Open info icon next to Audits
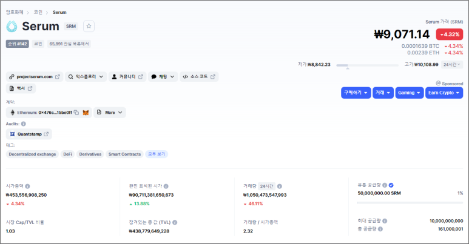469x244 pixels. [23, 124]
